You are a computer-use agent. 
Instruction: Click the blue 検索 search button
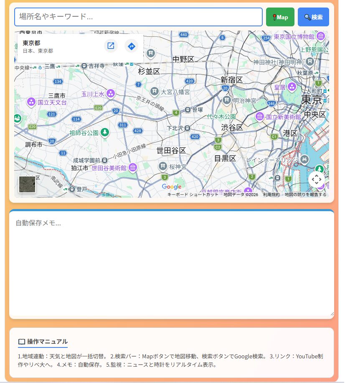pyautogui.click(x=313, y=17)
